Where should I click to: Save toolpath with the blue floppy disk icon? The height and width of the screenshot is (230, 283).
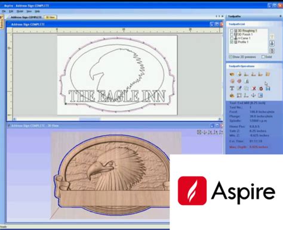coord(268,88)
